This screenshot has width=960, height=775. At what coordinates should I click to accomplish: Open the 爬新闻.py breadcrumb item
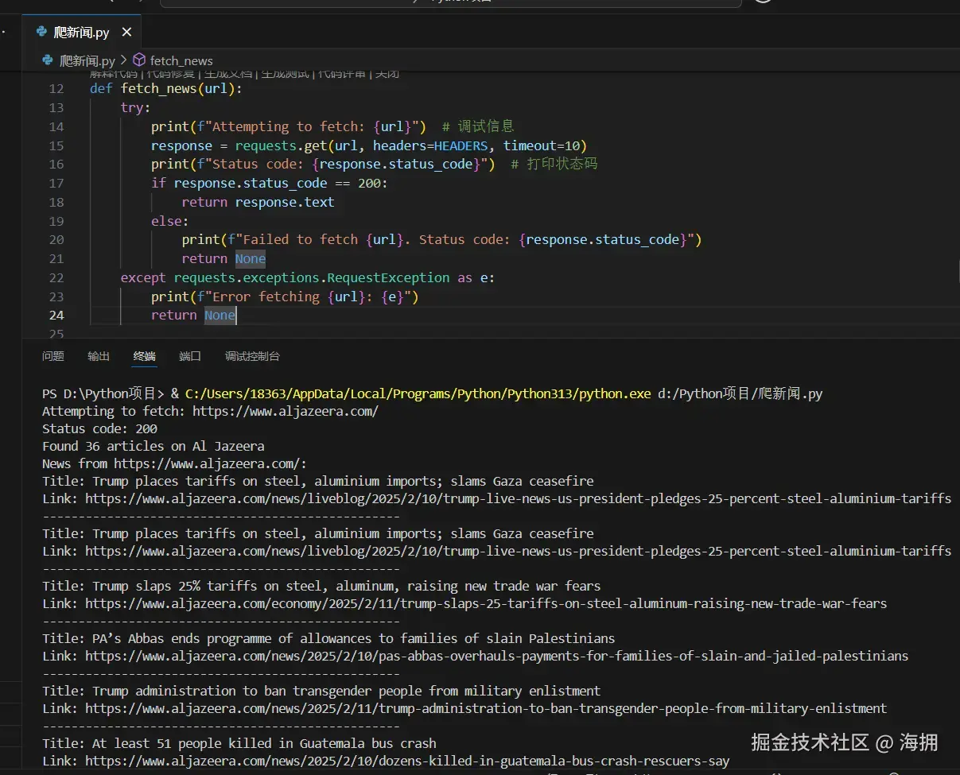coord(87,60)
